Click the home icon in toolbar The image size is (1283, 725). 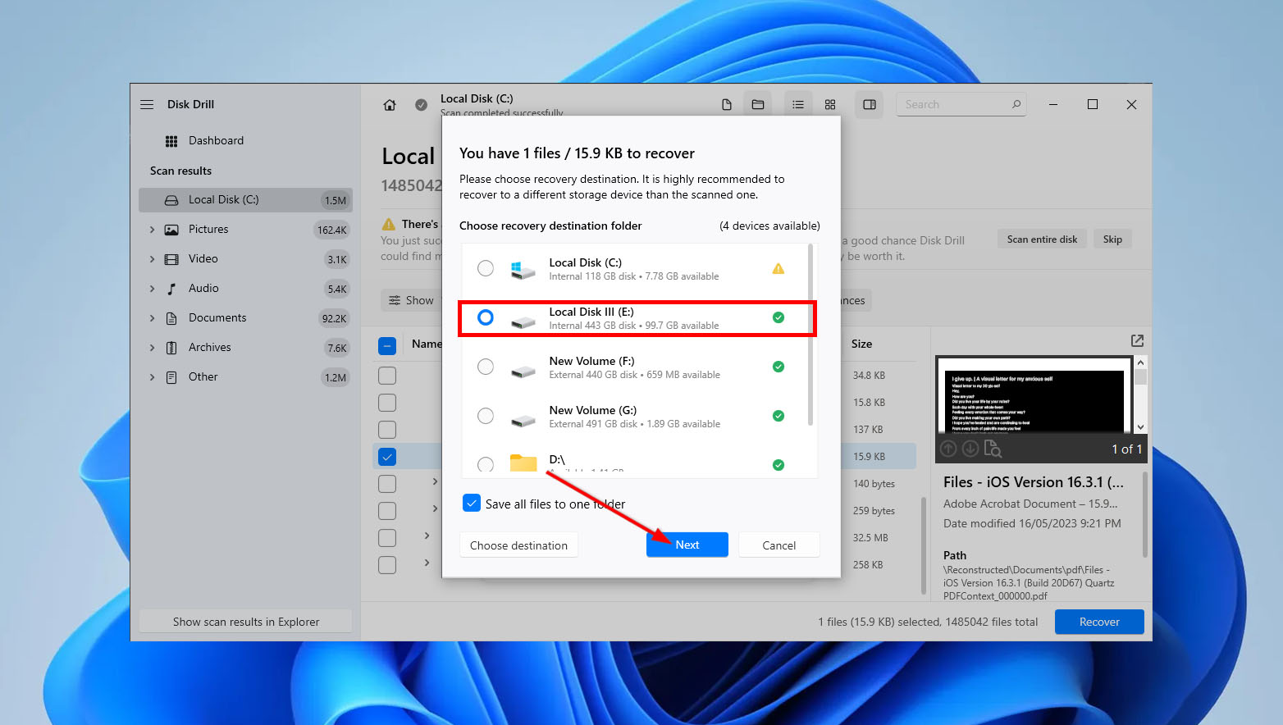coord(390,105)
